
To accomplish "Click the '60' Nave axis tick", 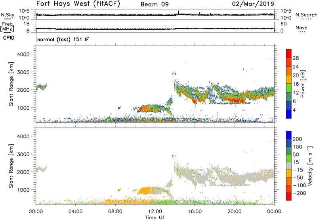I will (x=283, y=24).
